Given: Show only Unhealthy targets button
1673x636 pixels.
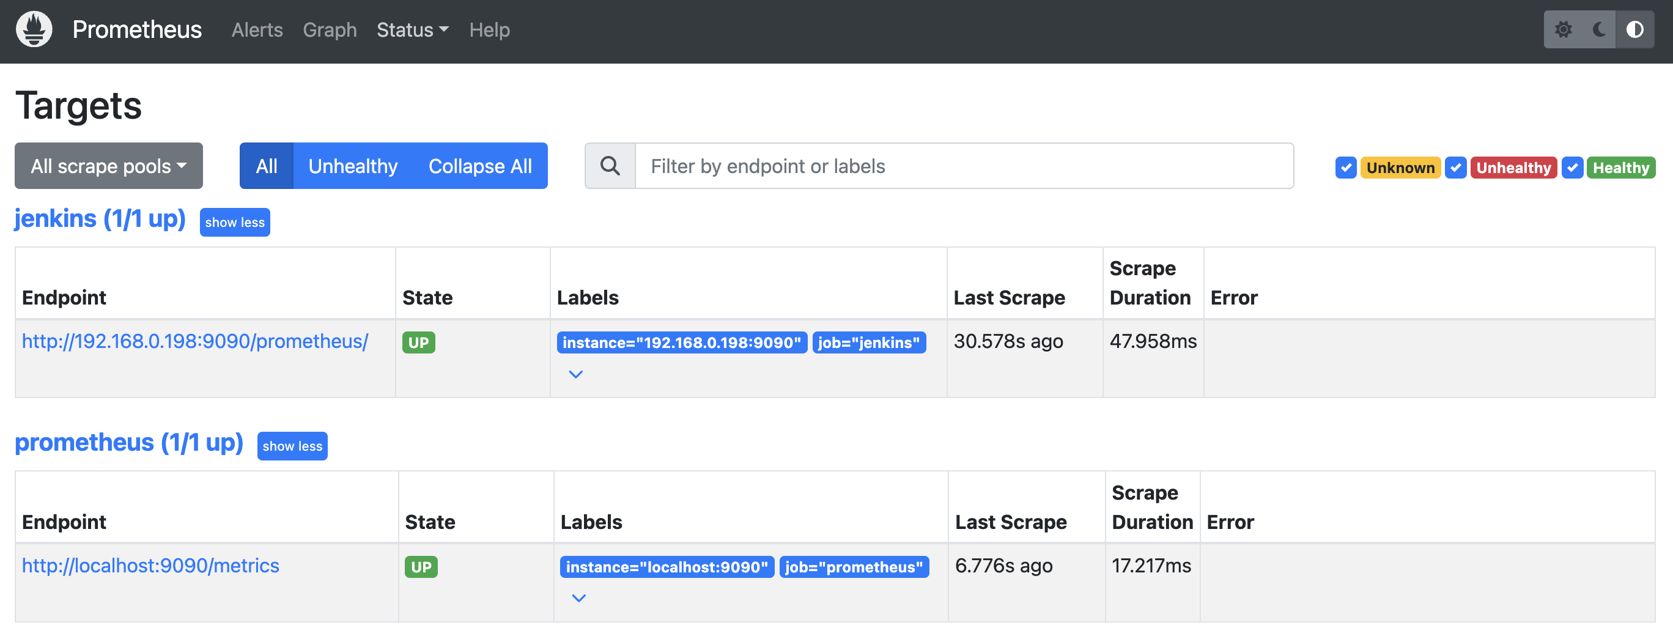Looking at the screenshot, I should [x=353, y=166].
